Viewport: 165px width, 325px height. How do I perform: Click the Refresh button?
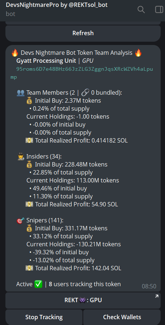[83, 33]
